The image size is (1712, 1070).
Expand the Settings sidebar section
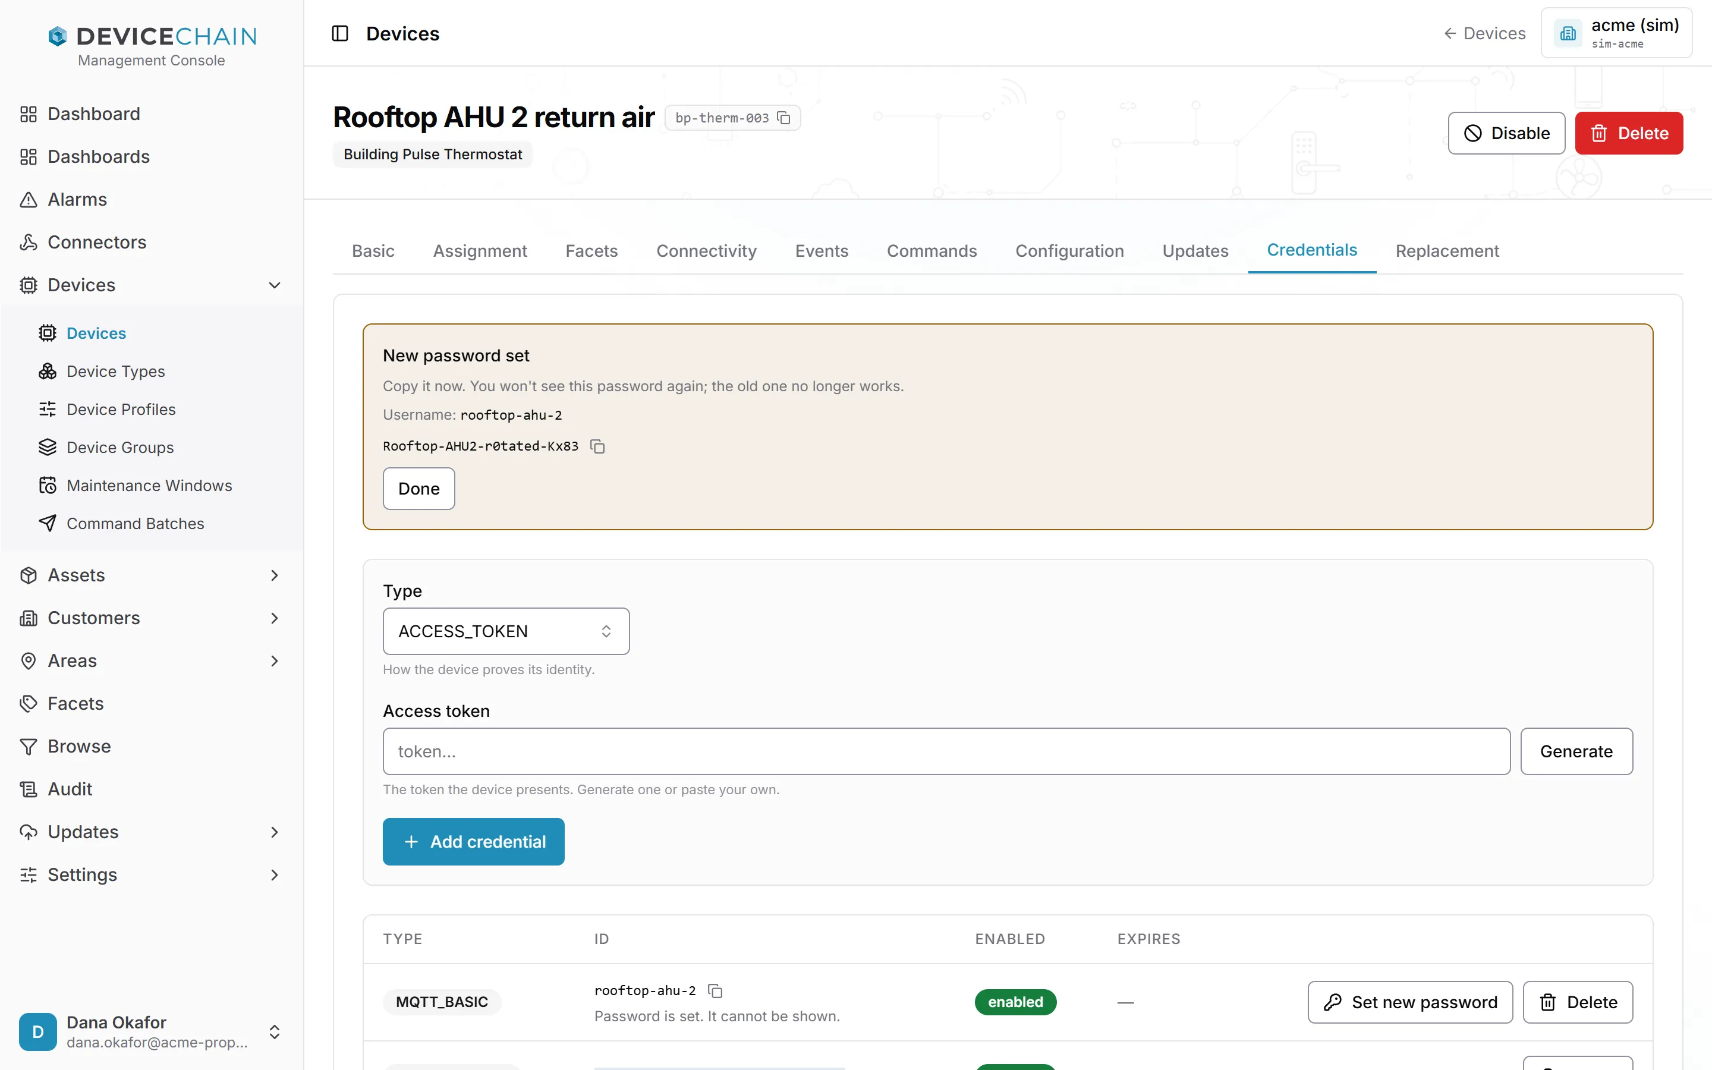pos(275,874)
